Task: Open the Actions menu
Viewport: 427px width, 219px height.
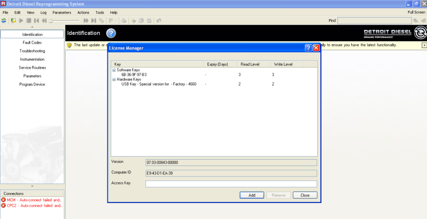Action: pos(83,13)
